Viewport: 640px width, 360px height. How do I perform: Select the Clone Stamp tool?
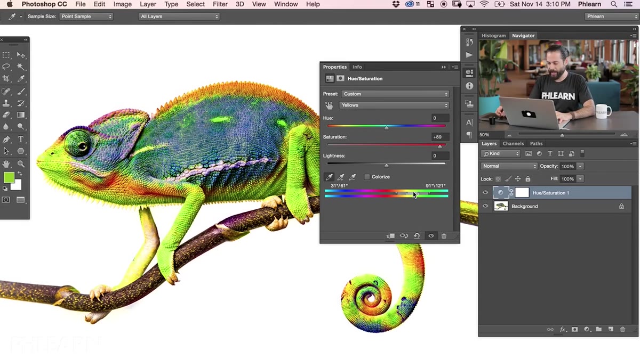point(6,103)
